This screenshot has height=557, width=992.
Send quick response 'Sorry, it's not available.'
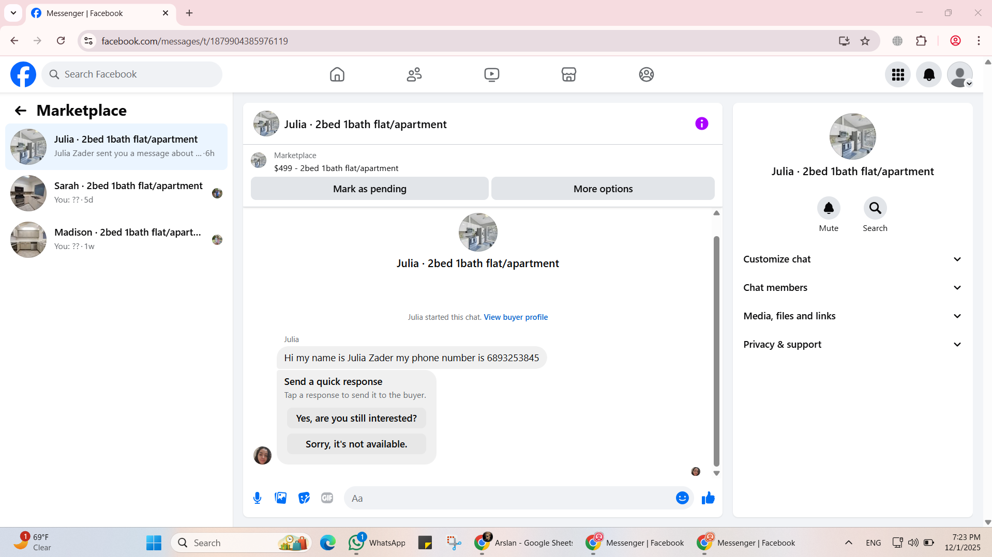tap(356, 444)
